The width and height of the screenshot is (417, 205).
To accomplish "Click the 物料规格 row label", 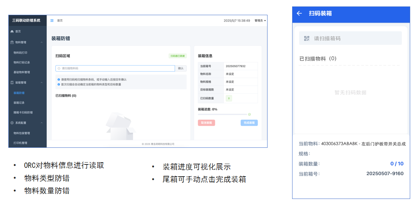I will coord(205,82).
